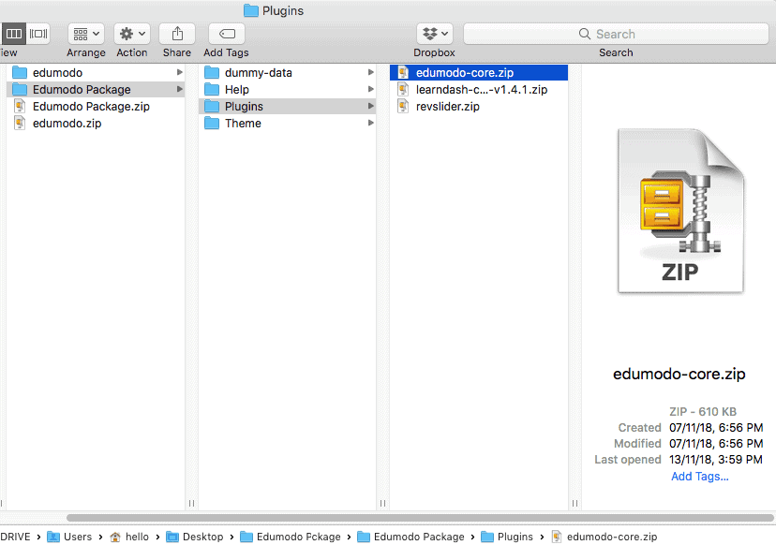
Task: Switch to cover flow view in toolbar
Action: point(37,33)
